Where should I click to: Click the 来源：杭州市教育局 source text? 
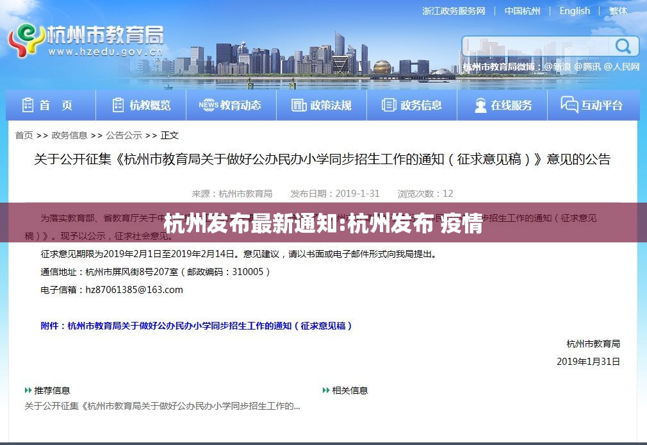point(232,194)
